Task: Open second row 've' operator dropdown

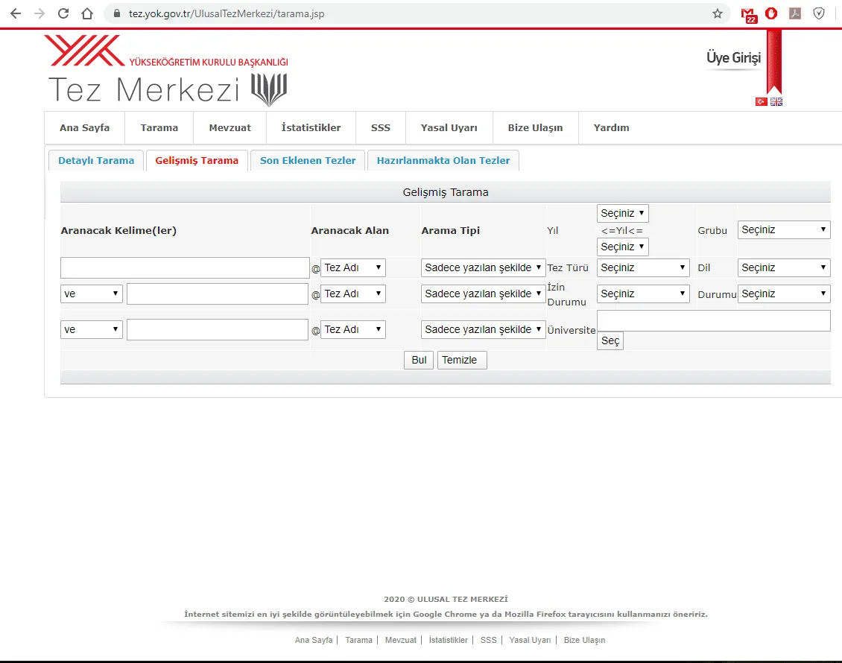Action: tap(92, 294)
